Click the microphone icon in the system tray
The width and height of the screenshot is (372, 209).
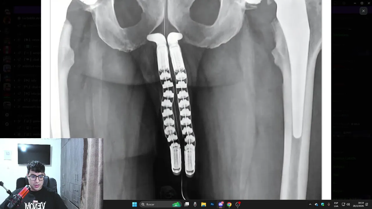329,204
